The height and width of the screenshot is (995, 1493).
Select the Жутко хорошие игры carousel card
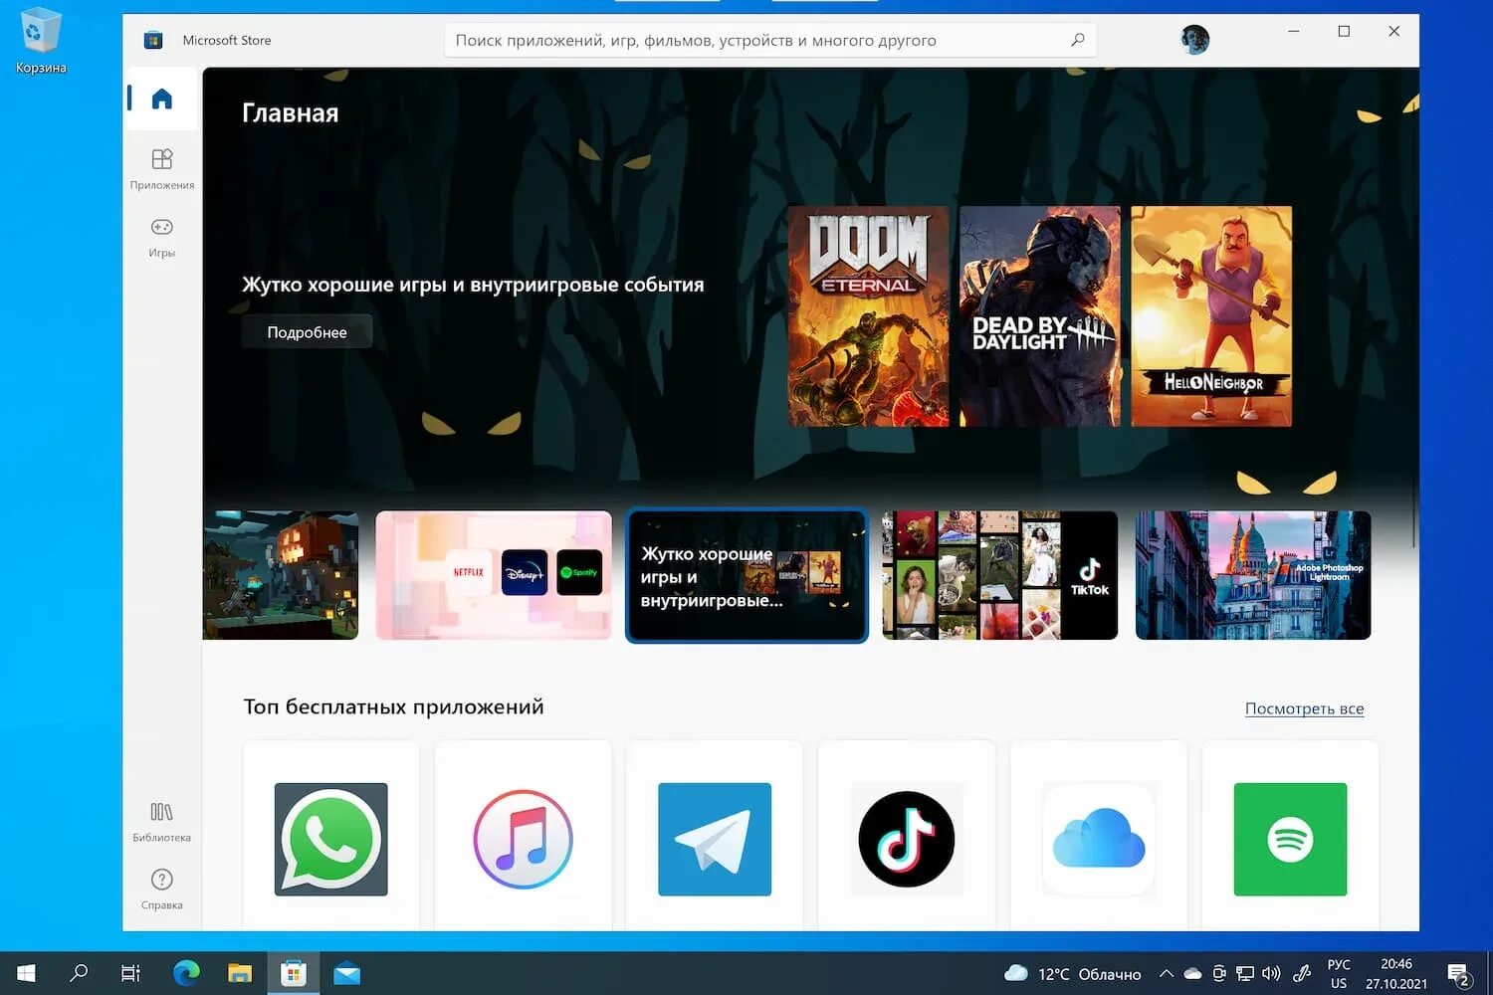click(x=746, y=576)
